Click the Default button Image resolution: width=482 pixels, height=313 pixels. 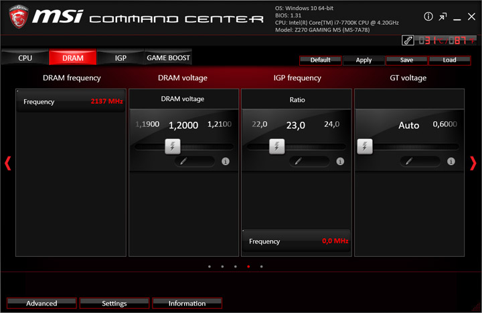(x=320, y=60)
